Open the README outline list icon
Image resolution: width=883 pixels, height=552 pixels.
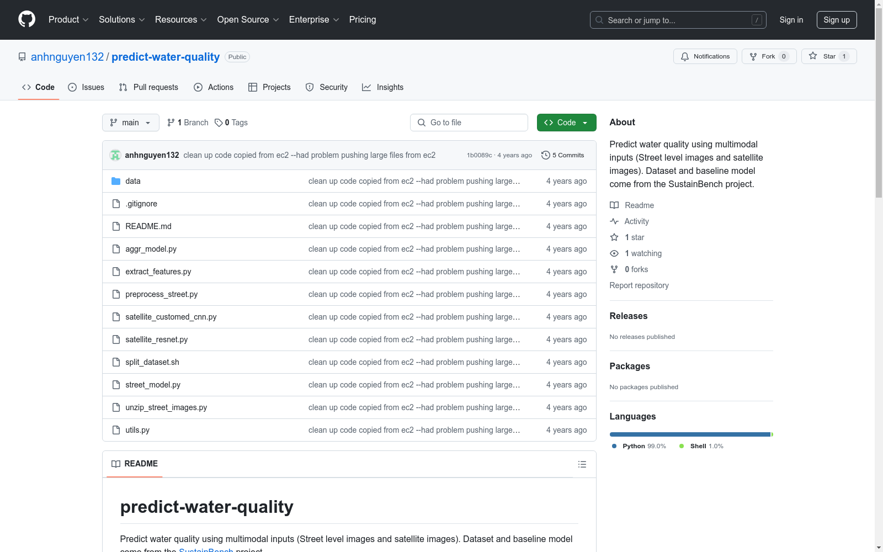point(582,464)
